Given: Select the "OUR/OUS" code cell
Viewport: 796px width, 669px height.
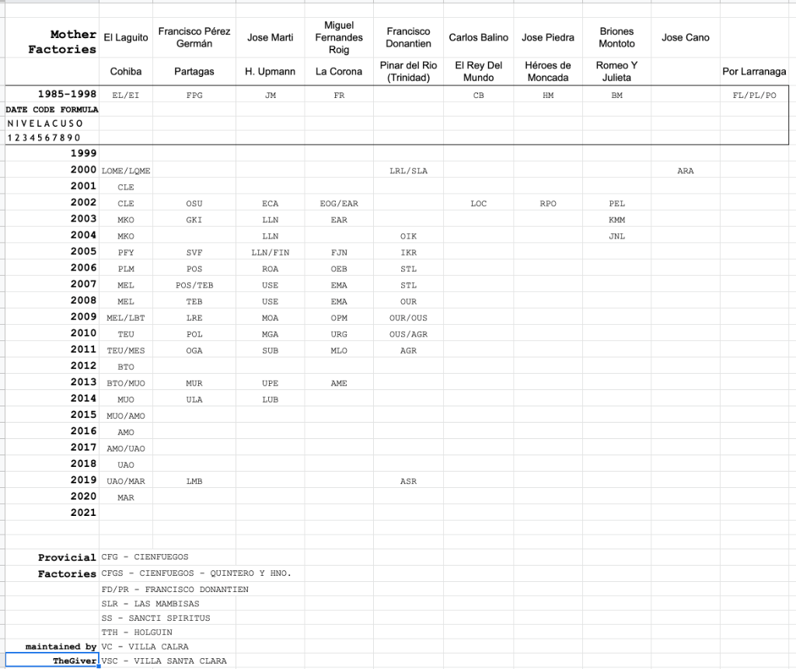Looking at the screenshot, I should [x=408, y=318].
